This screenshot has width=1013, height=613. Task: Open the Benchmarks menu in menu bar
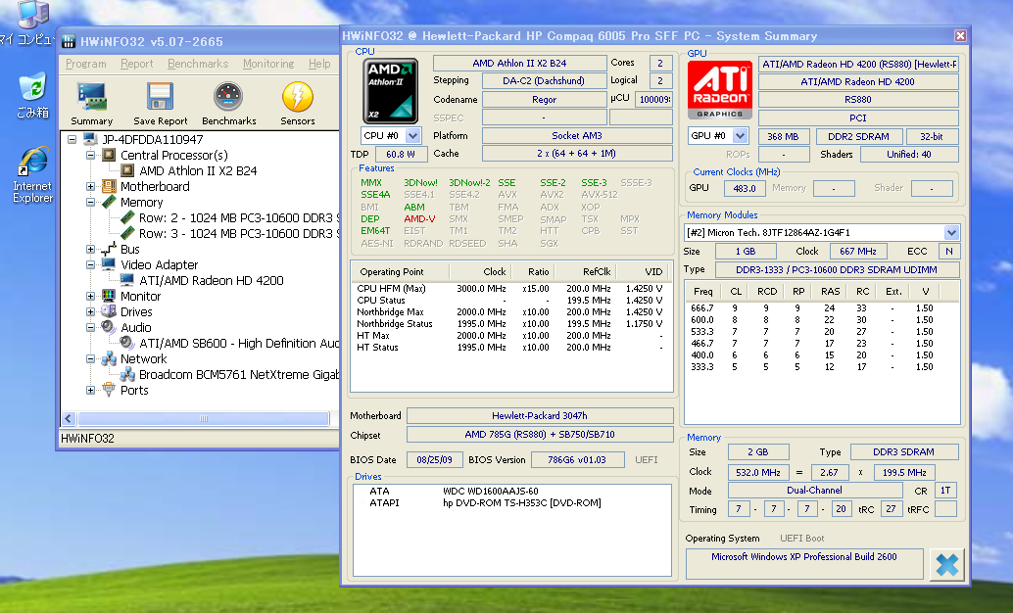(198, 64)
